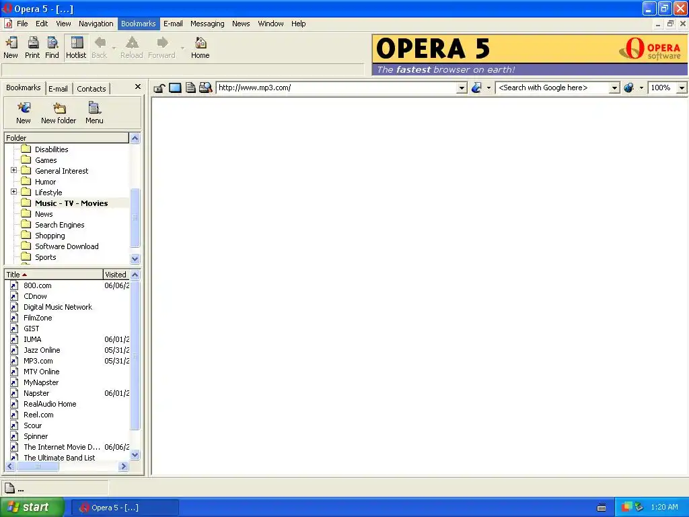Toggle the padlock security icon

(x=159, y=88)
